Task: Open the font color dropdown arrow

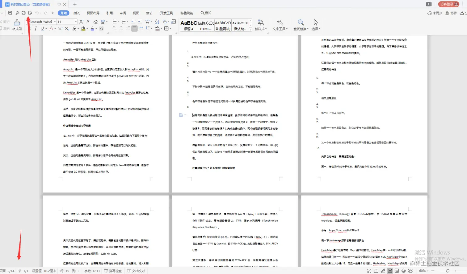Action: point(96,29)
